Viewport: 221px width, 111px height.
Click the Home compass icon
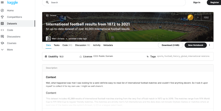(2, 10)
